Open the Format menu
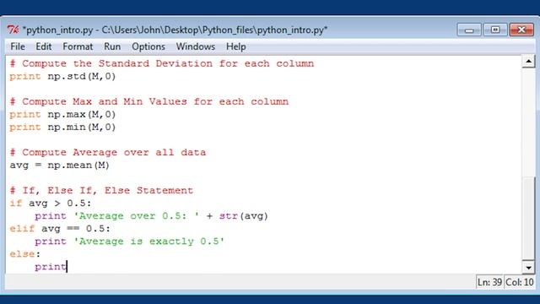 point(78,46)
